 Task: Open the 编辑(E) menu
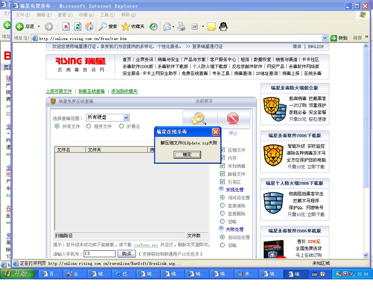[44, 15]
